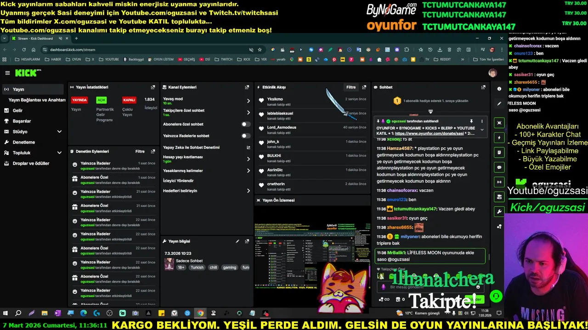
Task: Click the focus frame icon in the right sidebar
Action: (499, 123)
